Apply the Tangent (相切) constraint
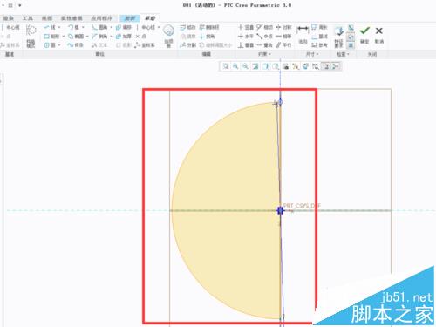The image size is (436, 327). 264,27
